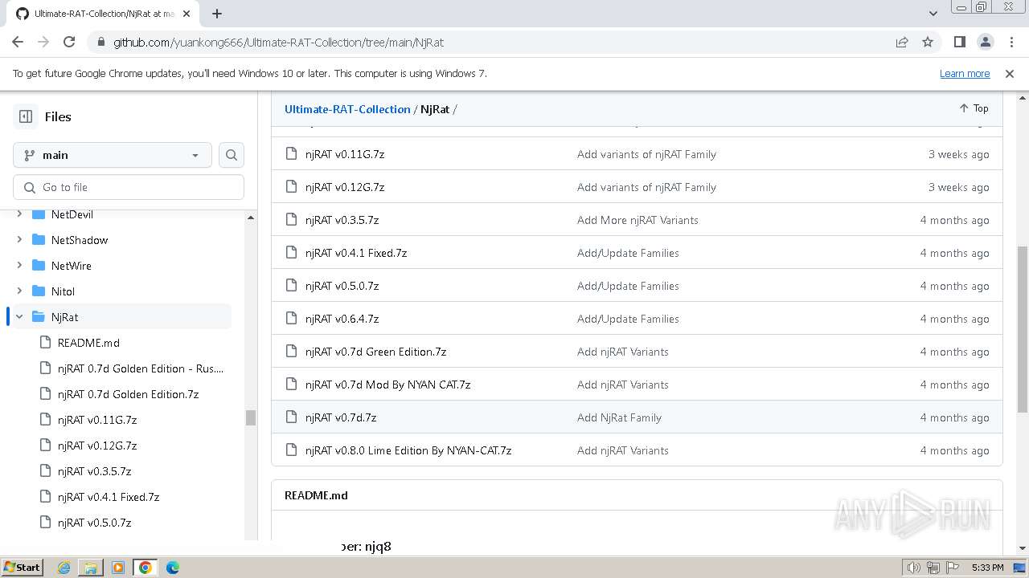Select the NetShadow folder icon
Image resolution: width=1029 pixels, height=578 pixels.
click(x=39, y=240)
